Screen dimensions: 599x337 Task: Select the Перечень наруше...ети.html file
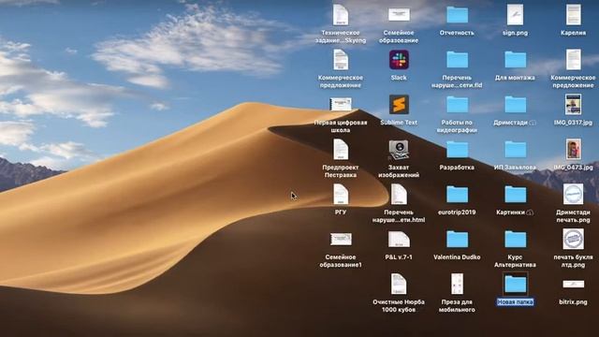tap(399, 195)
